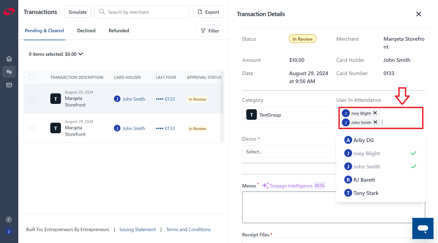Open the chat support widget

point(423,228)
